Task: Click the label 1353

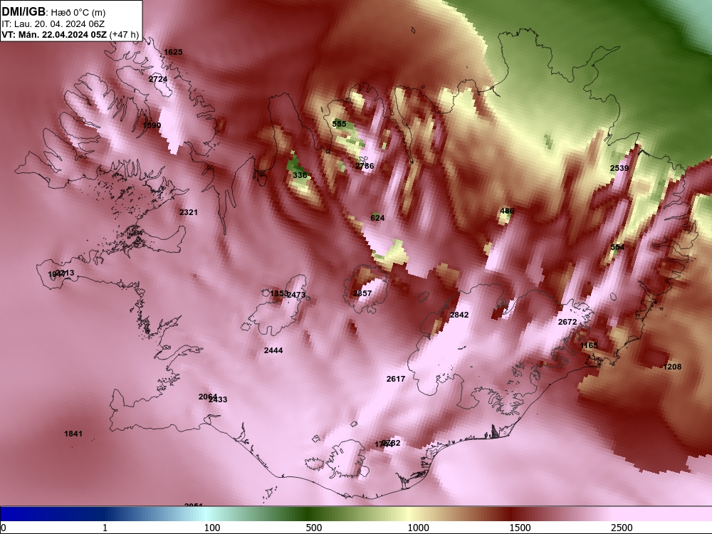Action: pyautogui.click(x=278, y=293)
